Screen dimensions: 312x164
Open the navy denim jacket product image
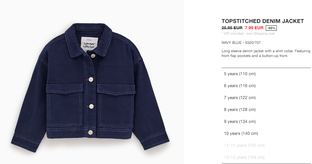(90, 88)
